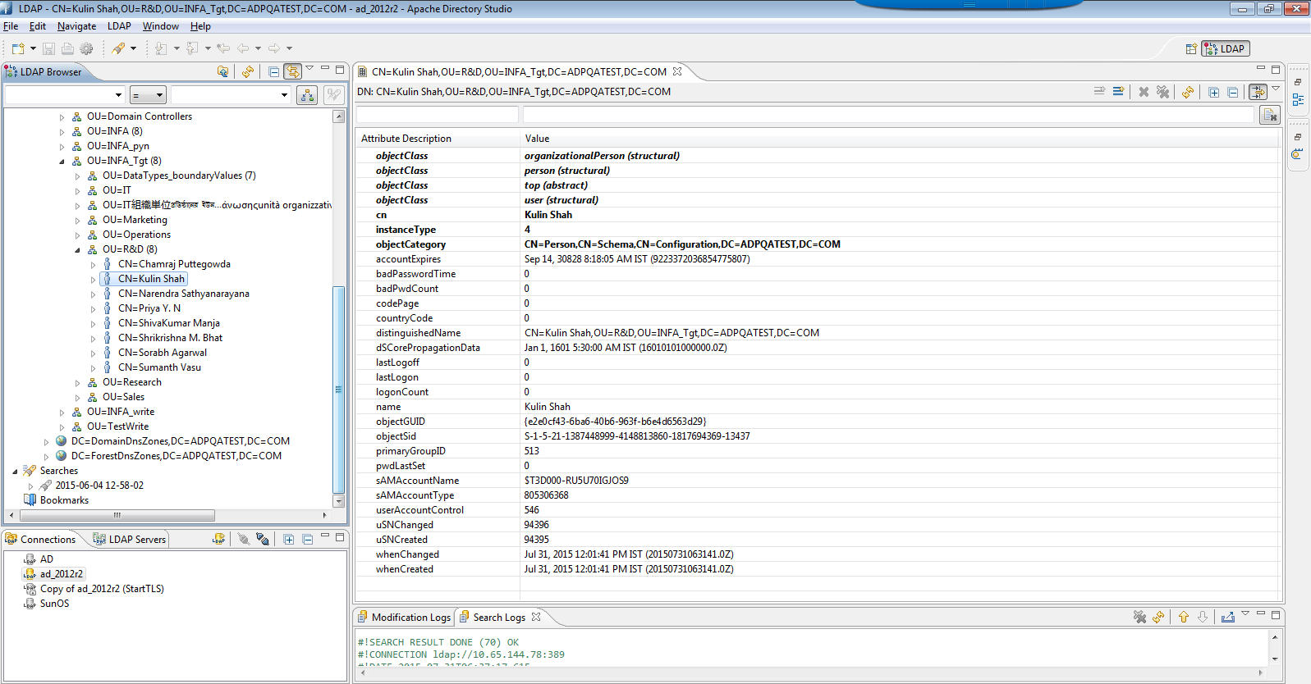Click the Progress fast view icon on right trim
The width and height of the screenshot is (1311, 684).
(1298, 153)
